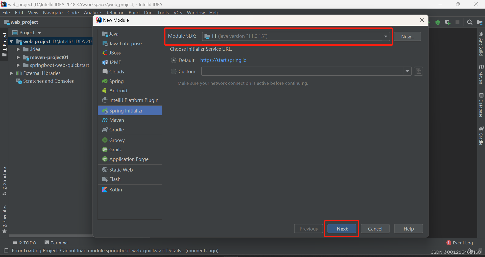Click Run with Coverage toolbar icon
This screenshot has height=257, width=485.
tap(448, 22)
